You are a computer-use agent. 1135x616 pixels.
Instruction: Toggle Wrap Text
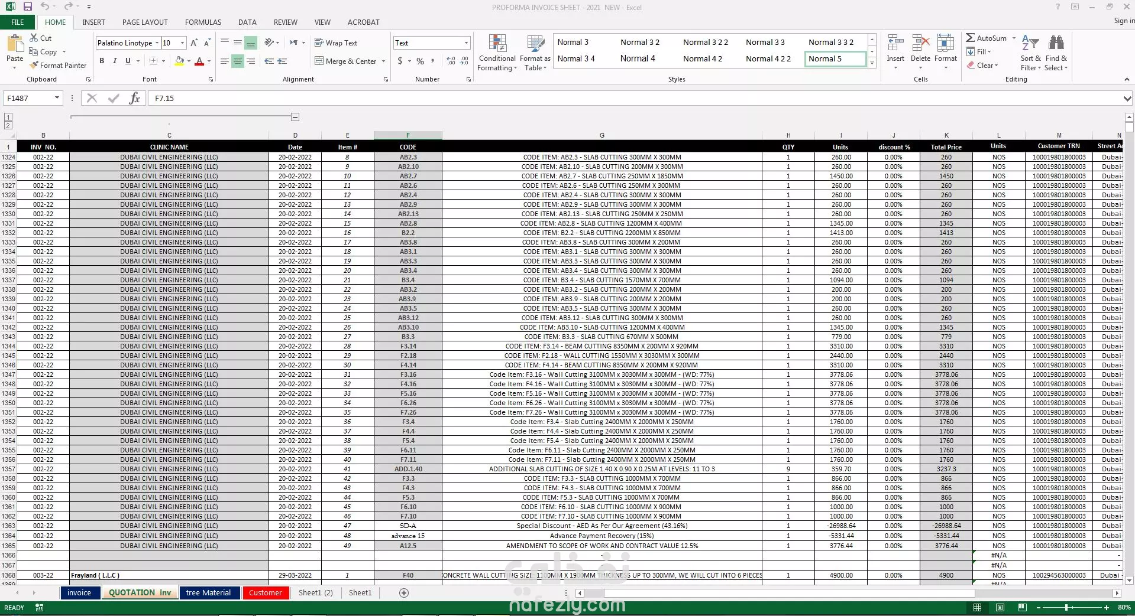[336, 43]
